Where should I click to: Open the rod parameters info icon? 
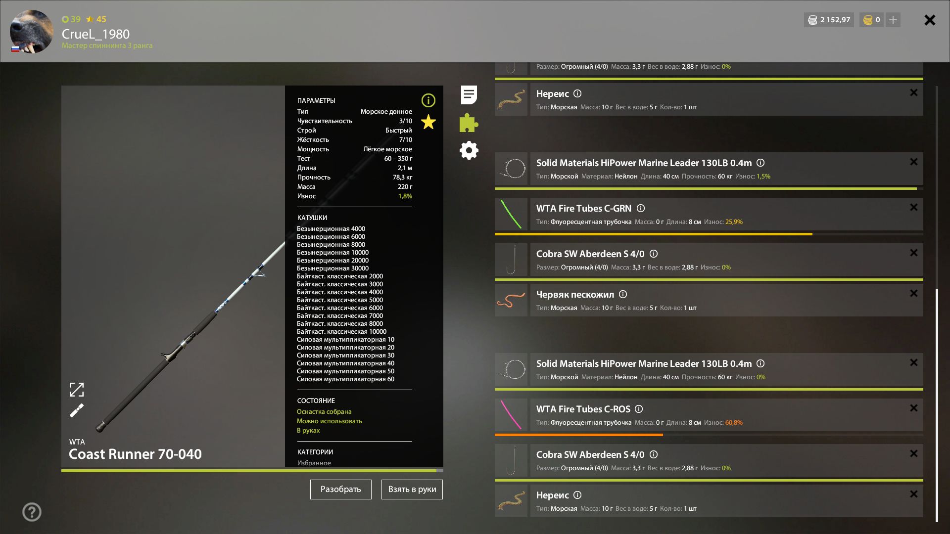pos(428,100)
